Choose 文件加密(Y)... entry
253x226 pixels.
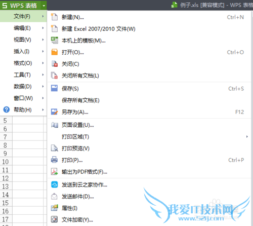(x=149, y=219)
